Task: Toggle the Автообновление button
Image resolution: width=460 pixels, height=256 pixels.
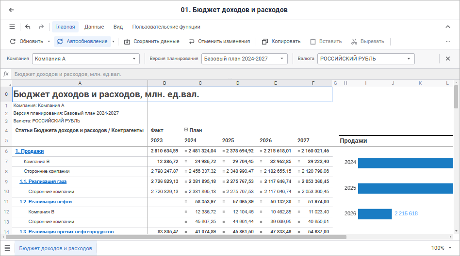Action: [x=82, y=42]
